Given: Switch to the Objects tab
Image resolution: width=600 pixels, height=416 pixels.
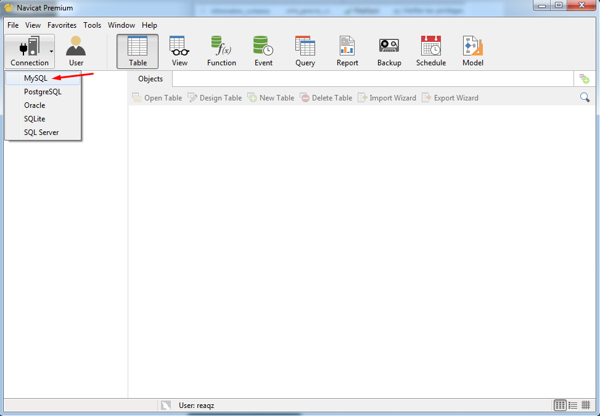Looking at the screenshot, I should tap(150, 79).
